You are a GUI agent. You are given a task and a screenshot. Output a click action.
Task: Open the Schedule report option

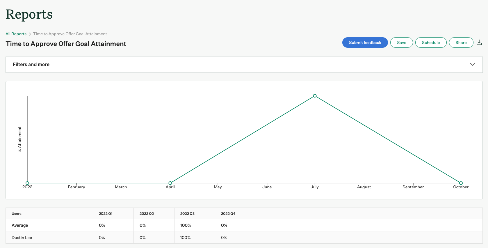(x=430, y=42)
